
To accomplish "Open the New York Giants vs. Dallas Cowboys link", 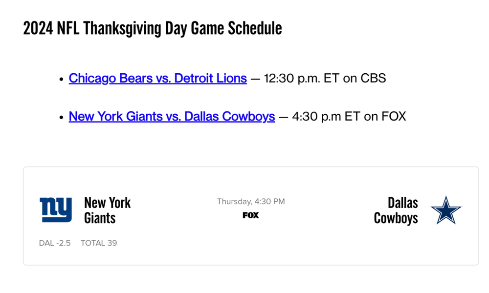I will [x=172, y=117].
